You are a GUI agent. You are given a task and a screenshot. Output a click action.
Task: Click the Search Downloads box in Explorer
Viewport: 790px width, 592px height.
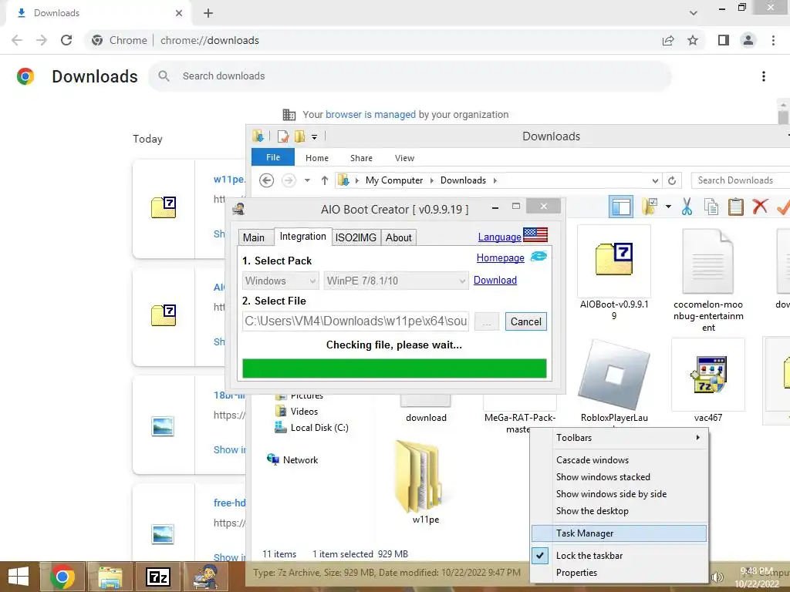[740, 180]
